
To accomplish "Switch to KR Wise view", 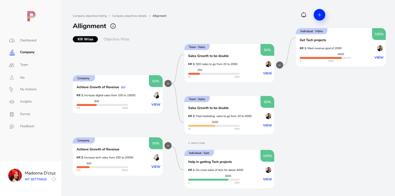I will point(85,39).
